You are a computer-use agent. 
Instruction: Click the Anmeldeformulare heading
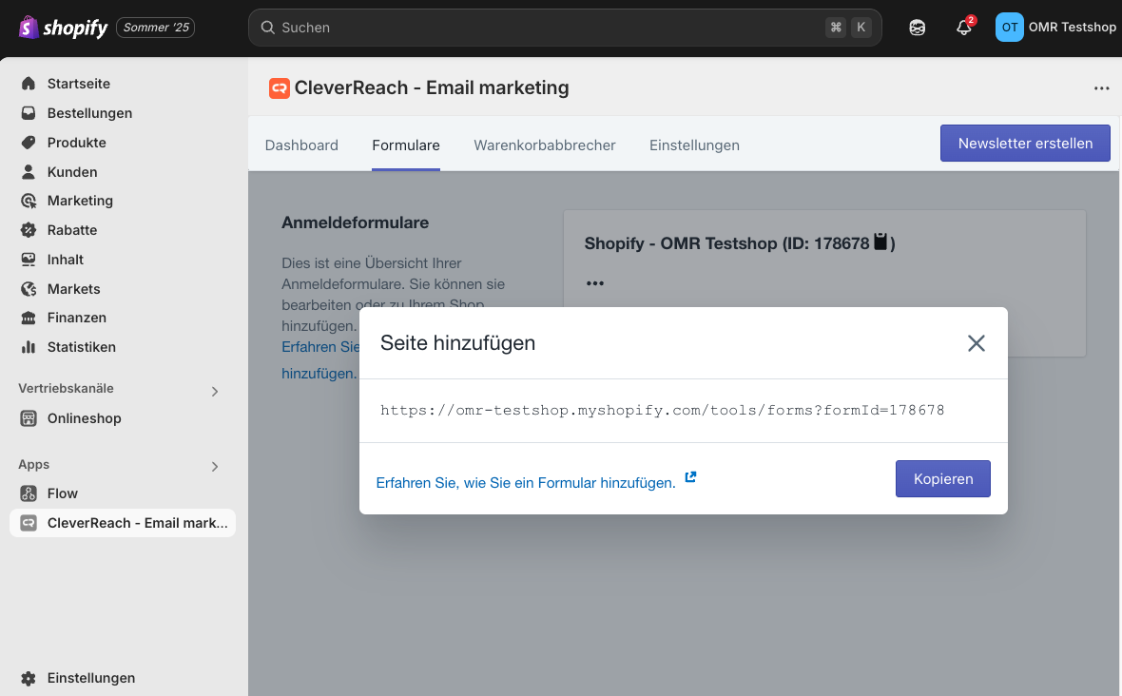pos(355,222)
